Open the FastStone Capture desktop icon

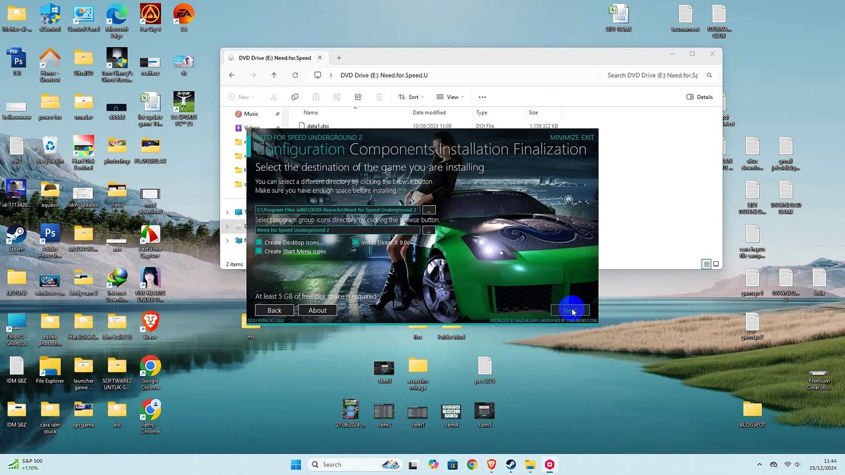[x=150, y=237]
